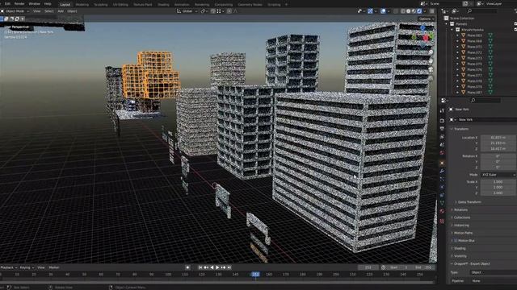The image size is (517, 290).
Task: Collapse the Transform panel
Action: [x=461, y=129]
